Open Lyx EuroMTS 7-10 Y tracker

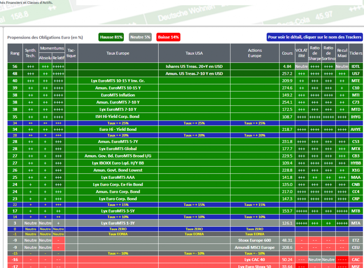pyautogui.click(x=118, y=109)
